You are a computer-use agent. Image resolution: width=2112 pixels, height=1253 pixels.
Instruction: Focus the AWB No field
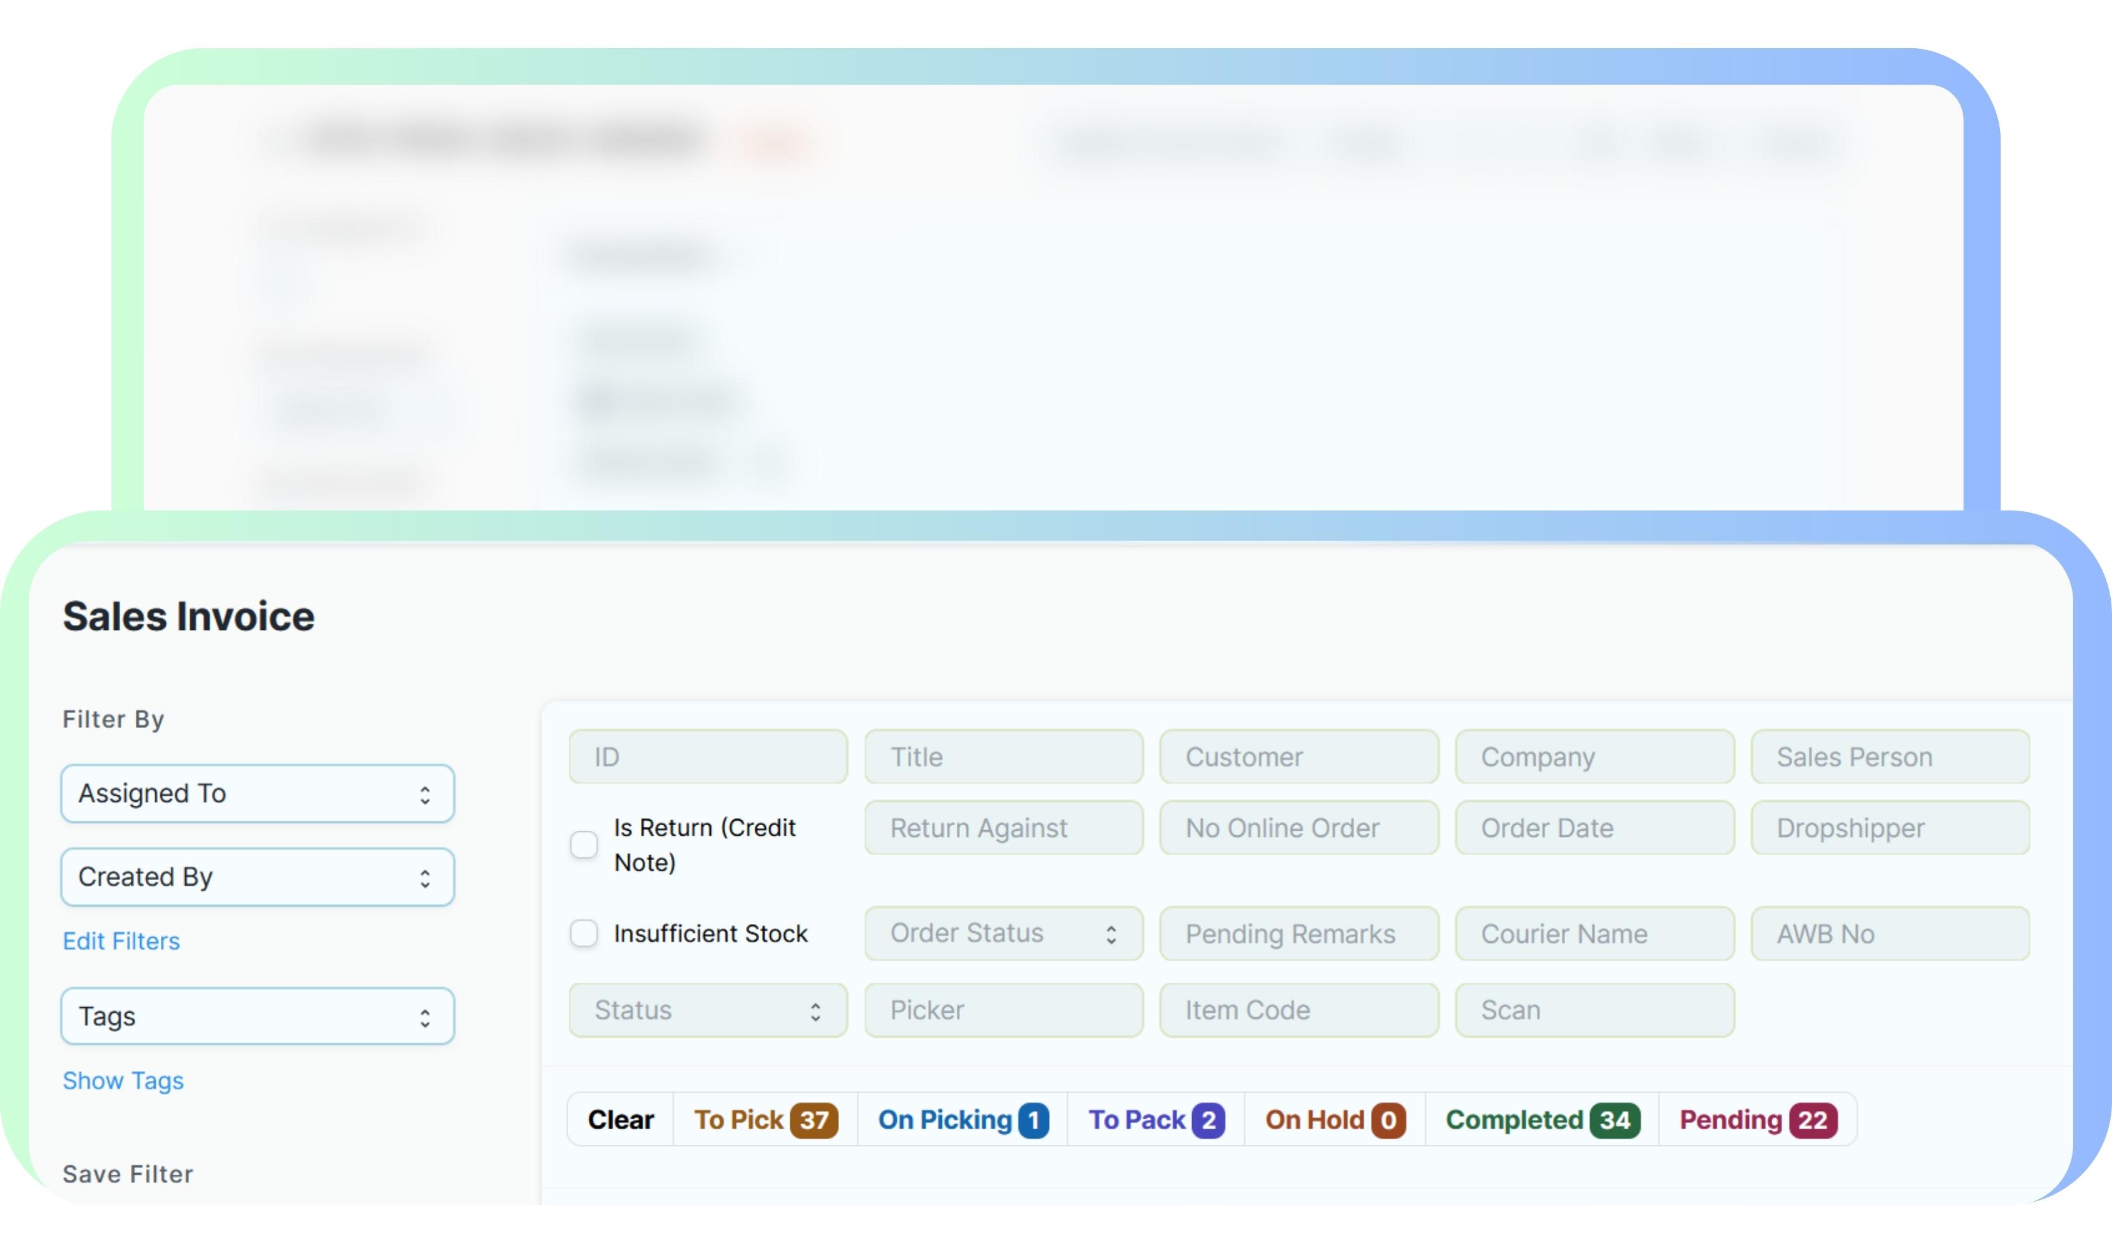click(x=1890, y=934)
